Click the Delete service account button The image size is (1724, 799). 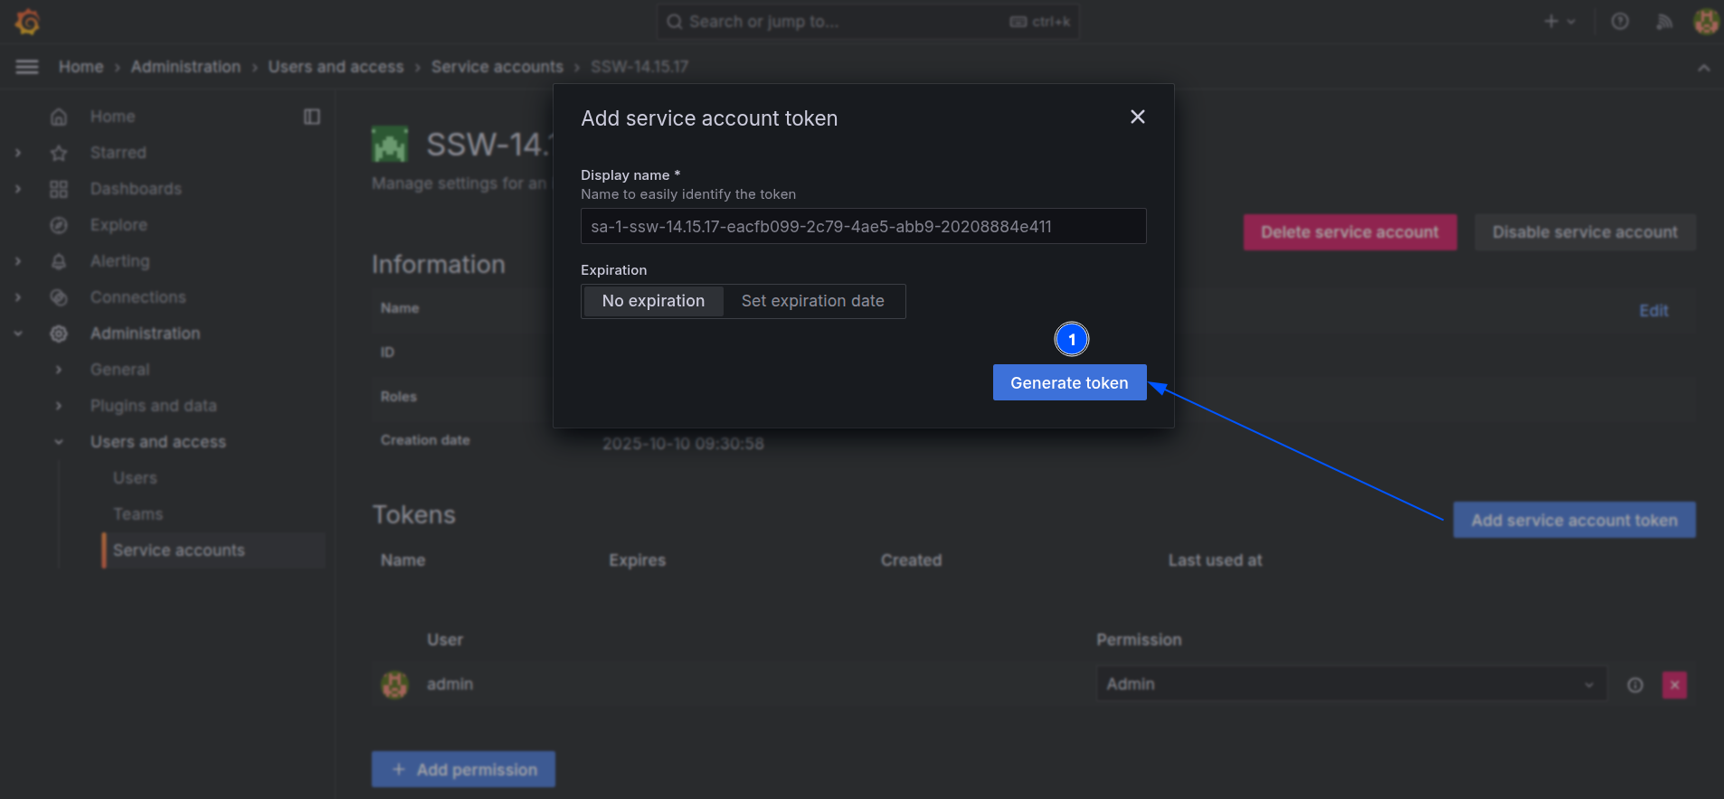coord(1350,232)
